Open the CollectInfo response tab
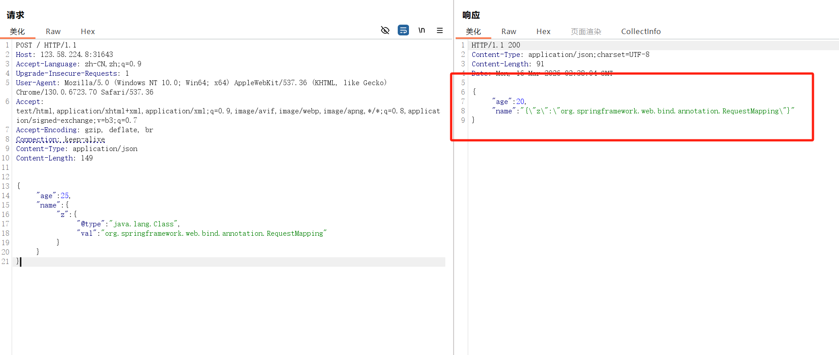The width and height of the screenshot is (839, 355). (x=641, y=31)
